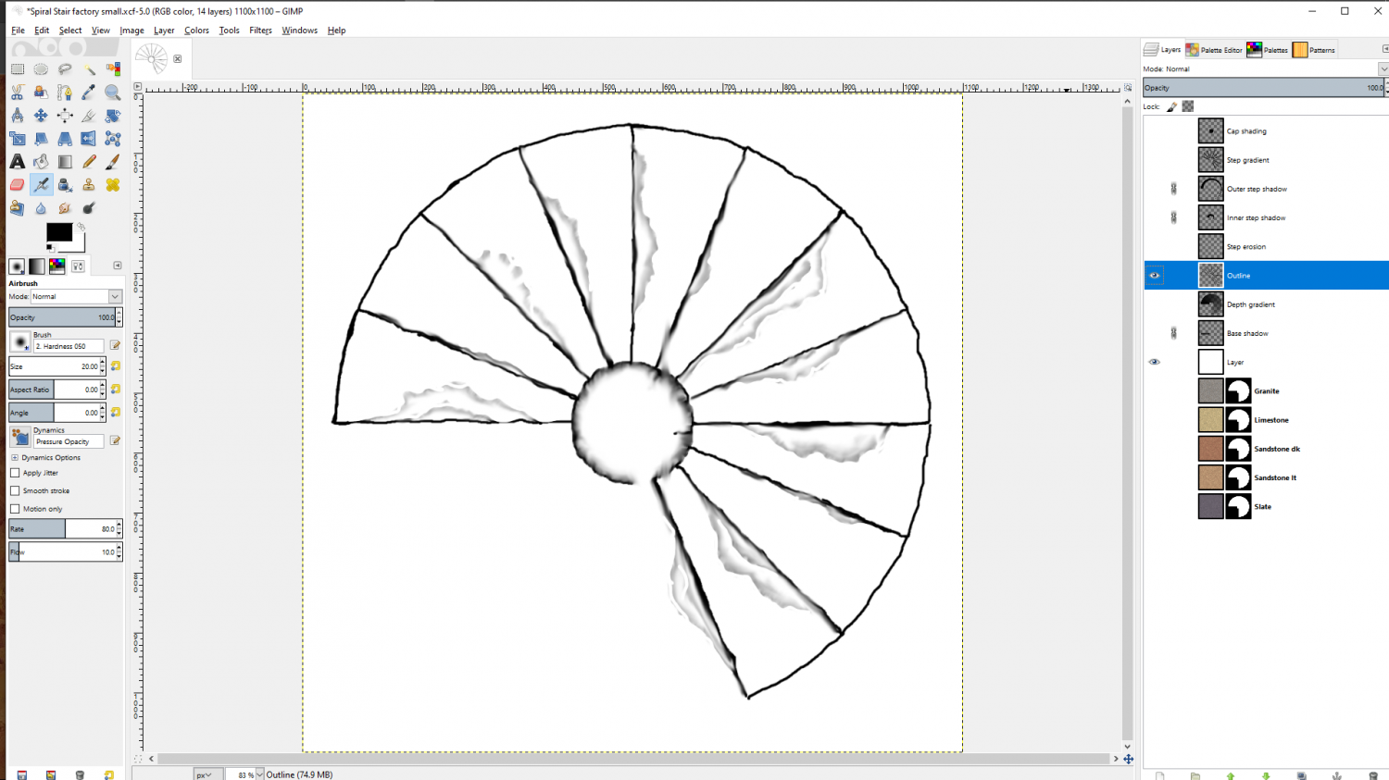Select the Free Select lasso tool

click(65, 69)
